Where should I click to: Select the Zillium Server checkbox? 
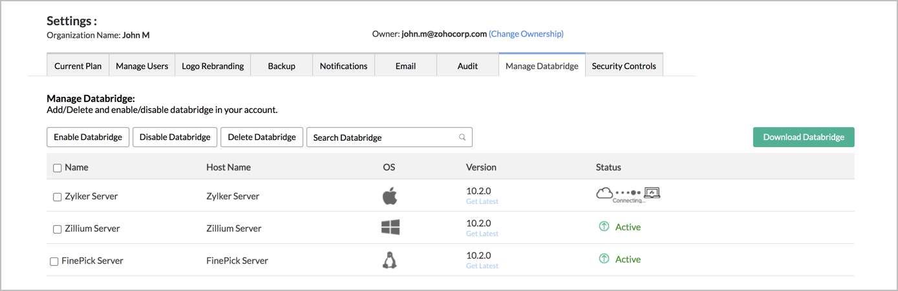(x=57, y=229)
